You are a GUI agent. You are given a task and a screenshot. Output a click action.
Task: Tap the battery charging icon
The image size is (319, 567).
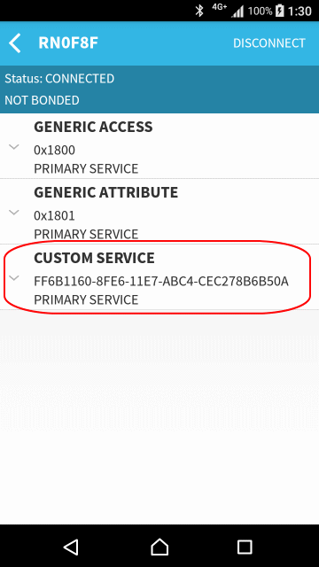[x=280, y=12]
